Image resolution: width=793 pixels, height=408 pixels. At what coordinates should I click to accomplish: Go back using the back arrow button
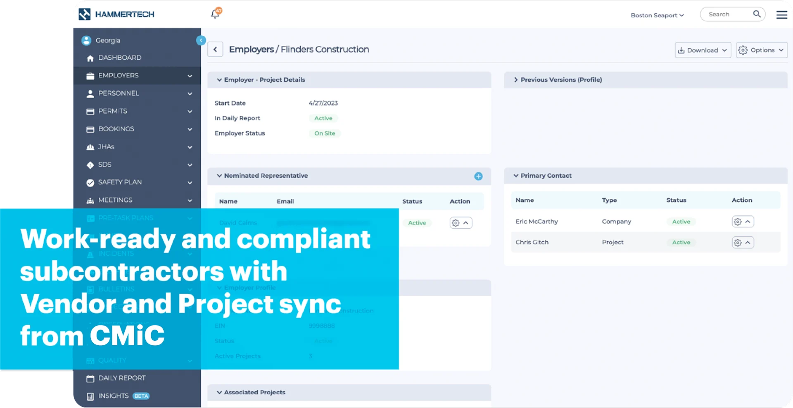coord(215,50)
